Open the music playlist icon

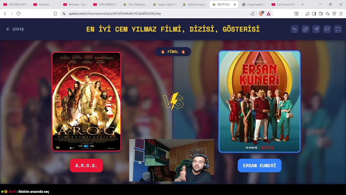pyautogui.click(x=307, y=14)
